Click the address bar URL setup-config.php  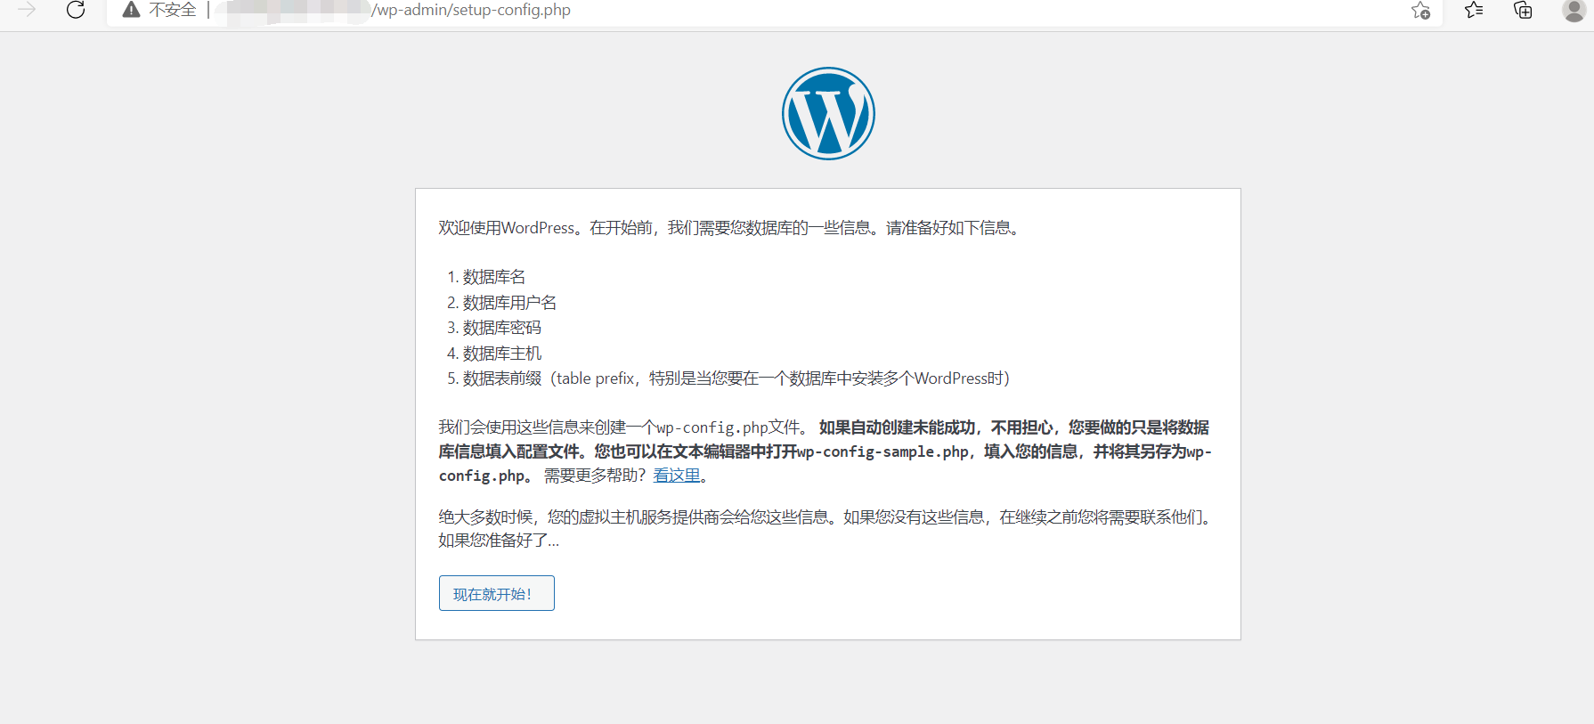click(471, 10)
